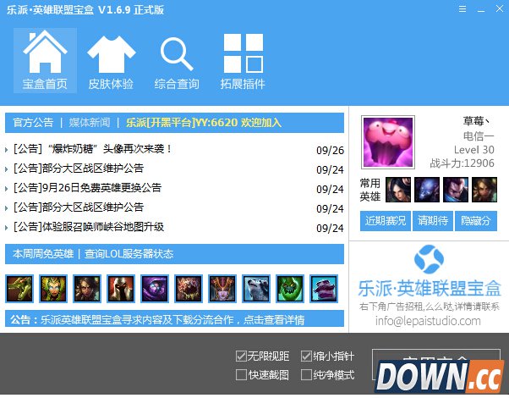Select the third free hero icon
The image size is (509, 398).
[x=87, y=289]
